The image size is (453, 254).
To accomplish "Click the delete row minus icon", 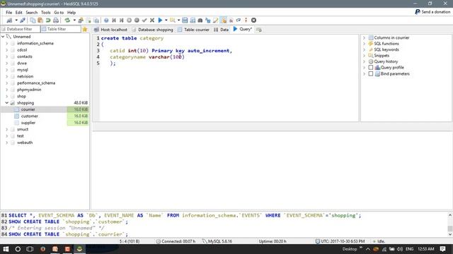I will 137,20.
